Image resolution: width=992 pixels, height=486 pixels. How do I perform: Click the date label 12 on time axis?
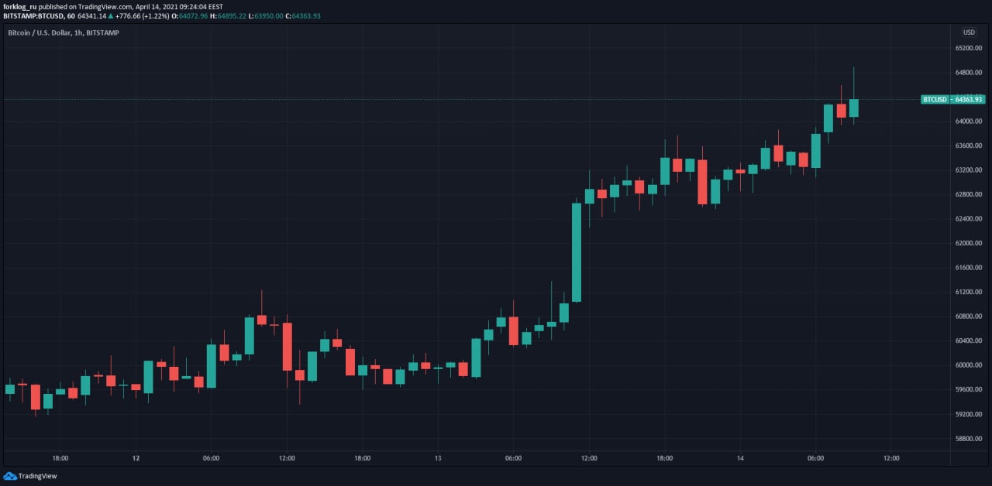point(136,458)
